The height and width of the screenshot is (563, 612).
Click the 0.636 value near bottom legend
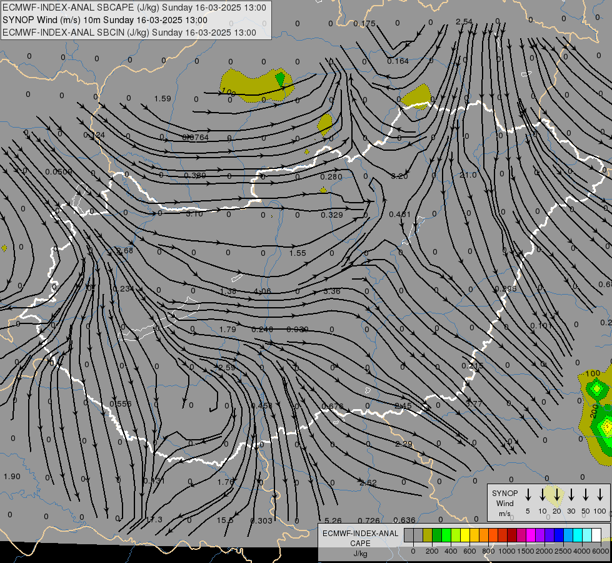tap(404, 520)
